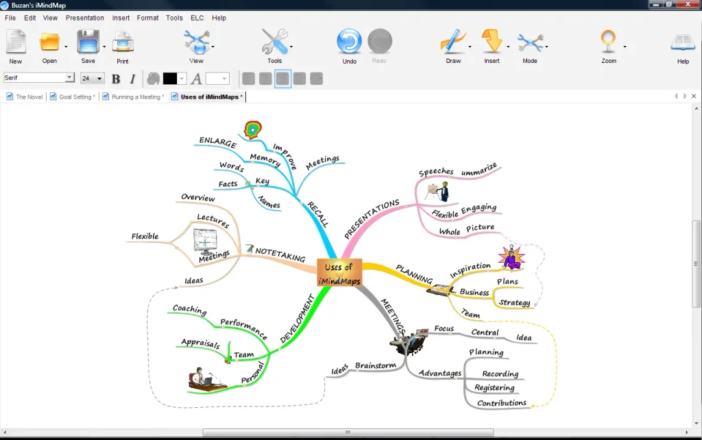Screen dimensions: 702x440
Task: Click the Brainstorm branch text
Action: (x=376, y=365)
